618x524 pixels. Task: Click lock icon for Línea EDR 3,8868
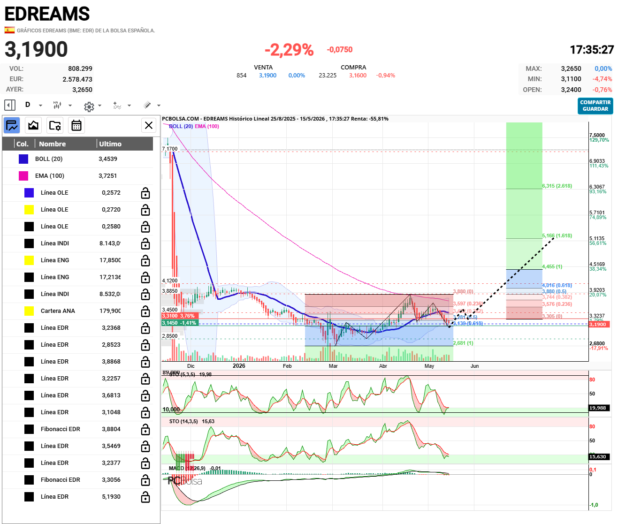[x=145, y=362]
